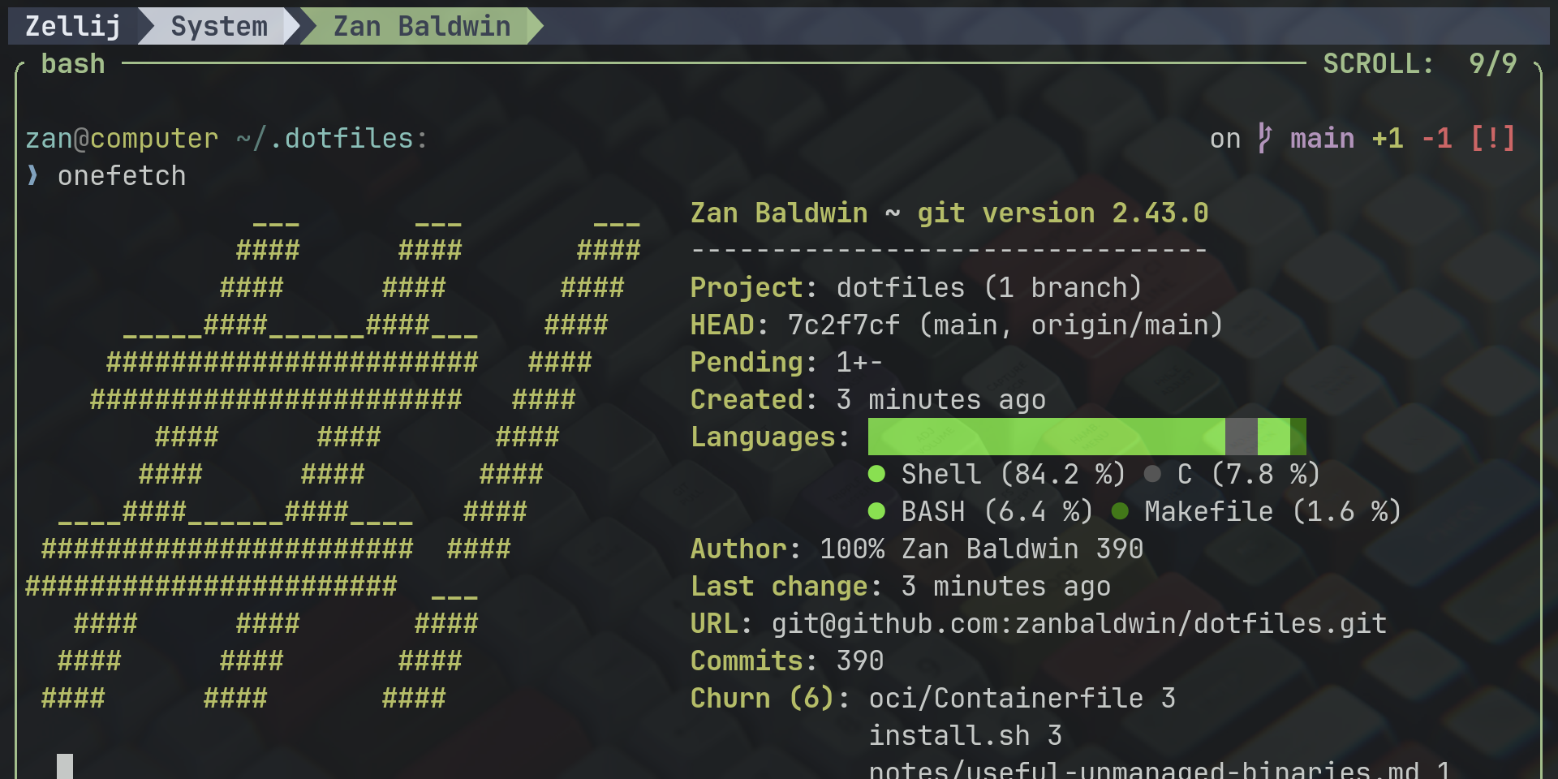Click the Makefile (1.6 %) entry

coord(1273,511)
